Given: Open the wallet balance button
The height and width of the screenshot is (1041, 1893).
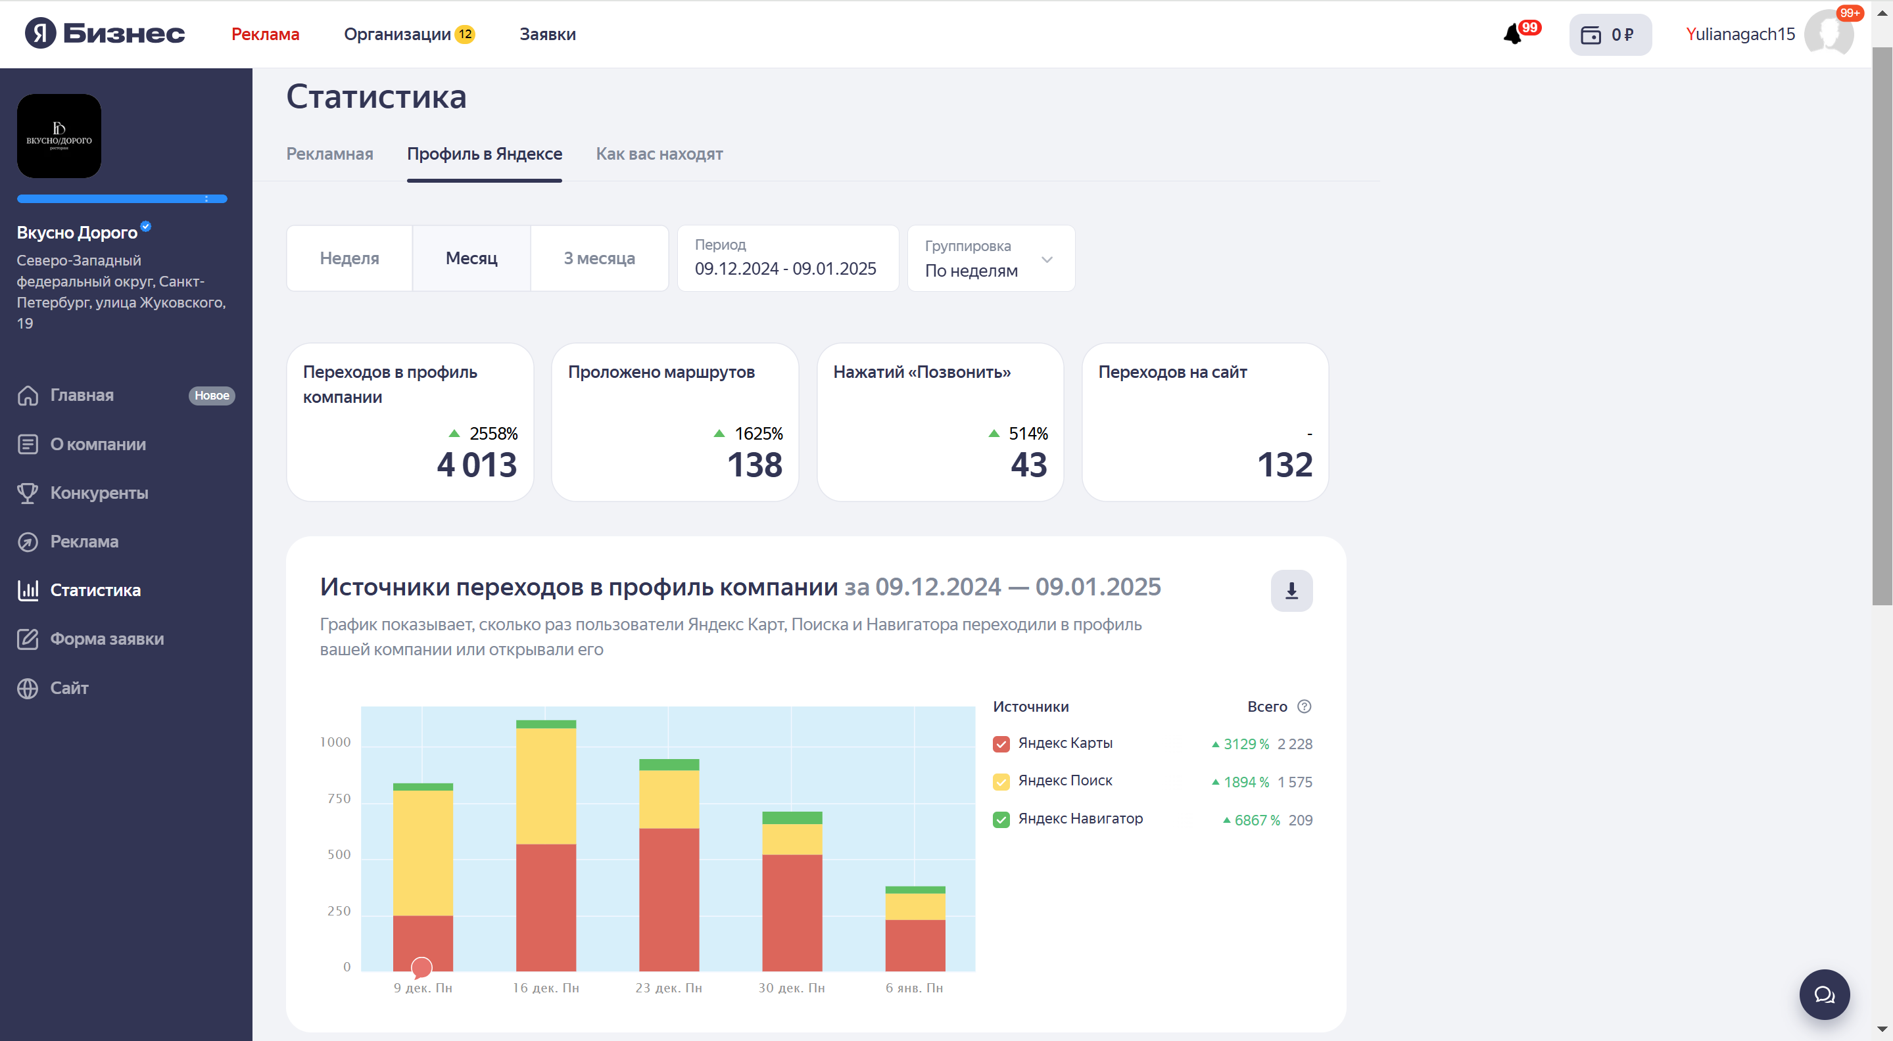Looking at the screenshot, I should [x=1610, y=35].
